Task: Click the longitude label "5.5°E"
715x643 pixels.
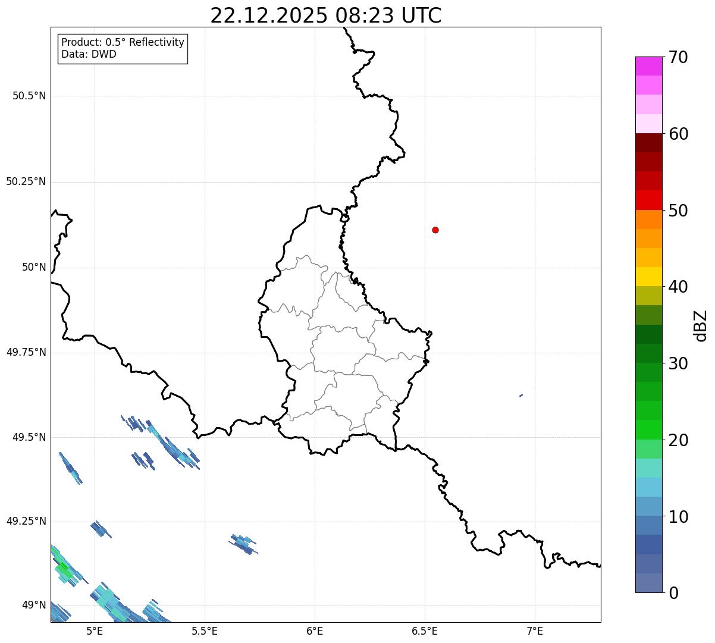Action: click(x=205, y=631)
